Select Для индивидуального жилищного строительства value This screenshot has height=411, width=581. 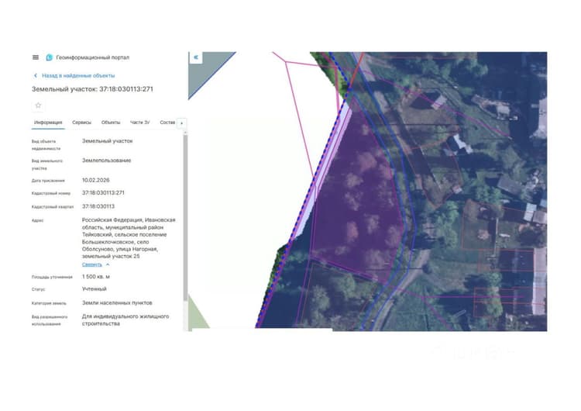click(x=125, y=320)
